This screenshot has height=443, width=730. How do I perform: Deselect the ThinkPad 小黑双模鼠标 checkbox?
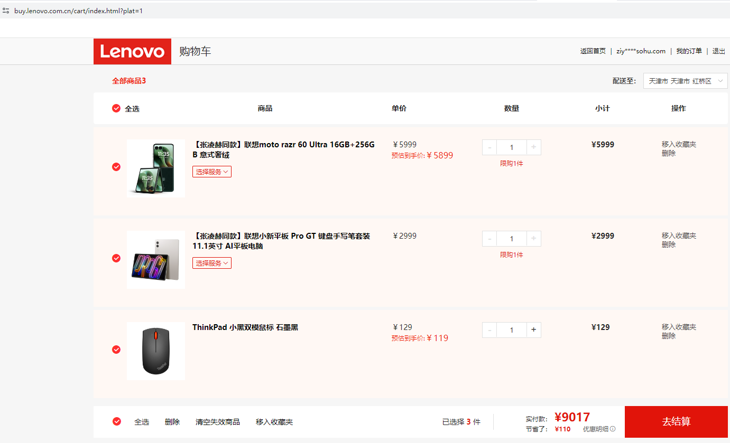click(x=116, y=350)
